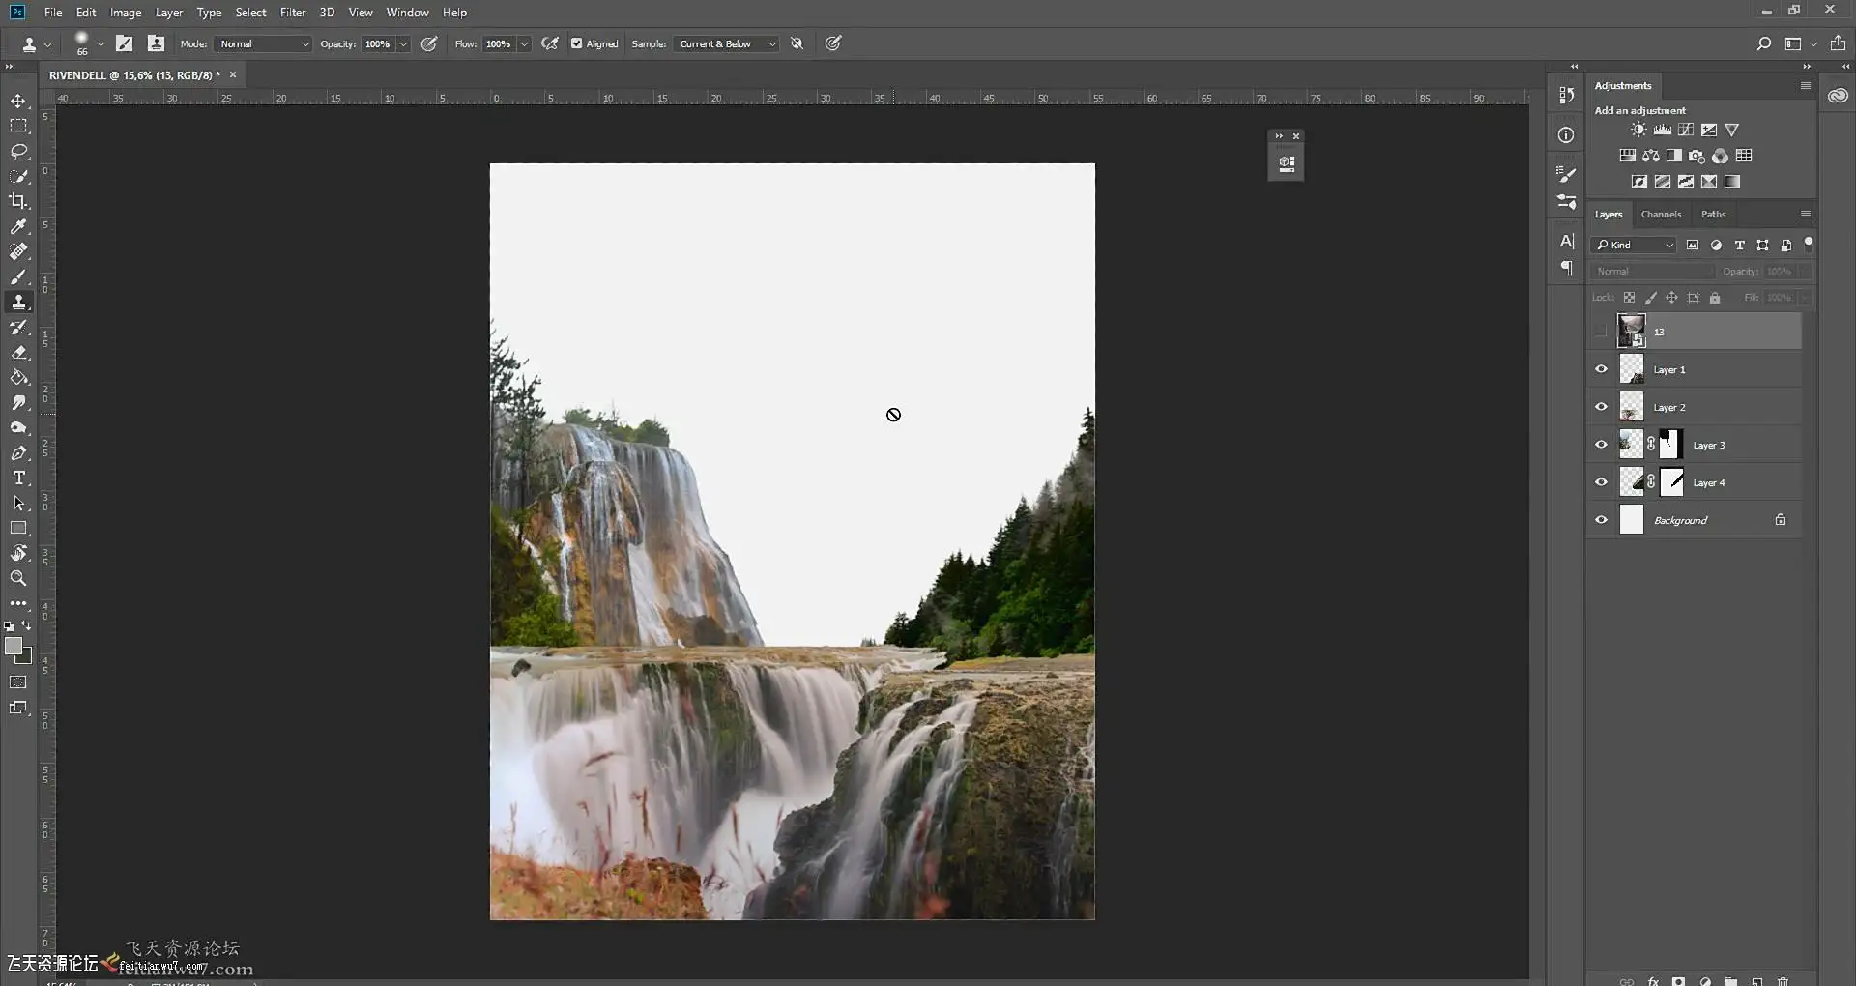Open the Mode dropdown set to Normal
The width and height of the screenshot is (1856, 986).
[x=263, y=43]
